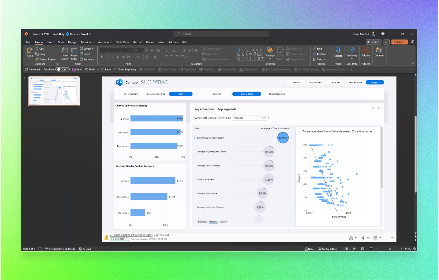Open the Transitions ribbon tab
The image size is (439, 280).
pos(87,42)
